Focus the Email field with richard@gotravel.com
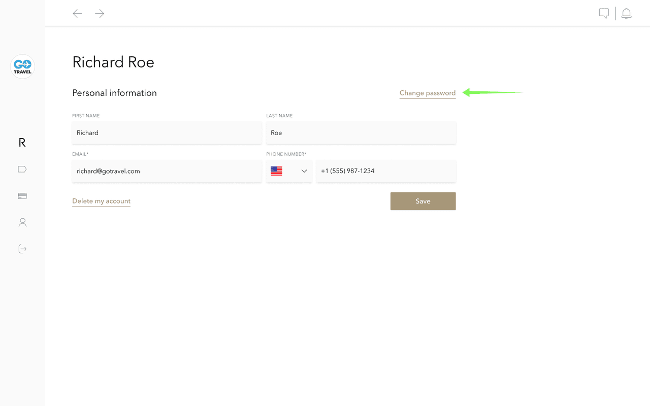Viewport: 650px width, 406px height. click(167, 172)
